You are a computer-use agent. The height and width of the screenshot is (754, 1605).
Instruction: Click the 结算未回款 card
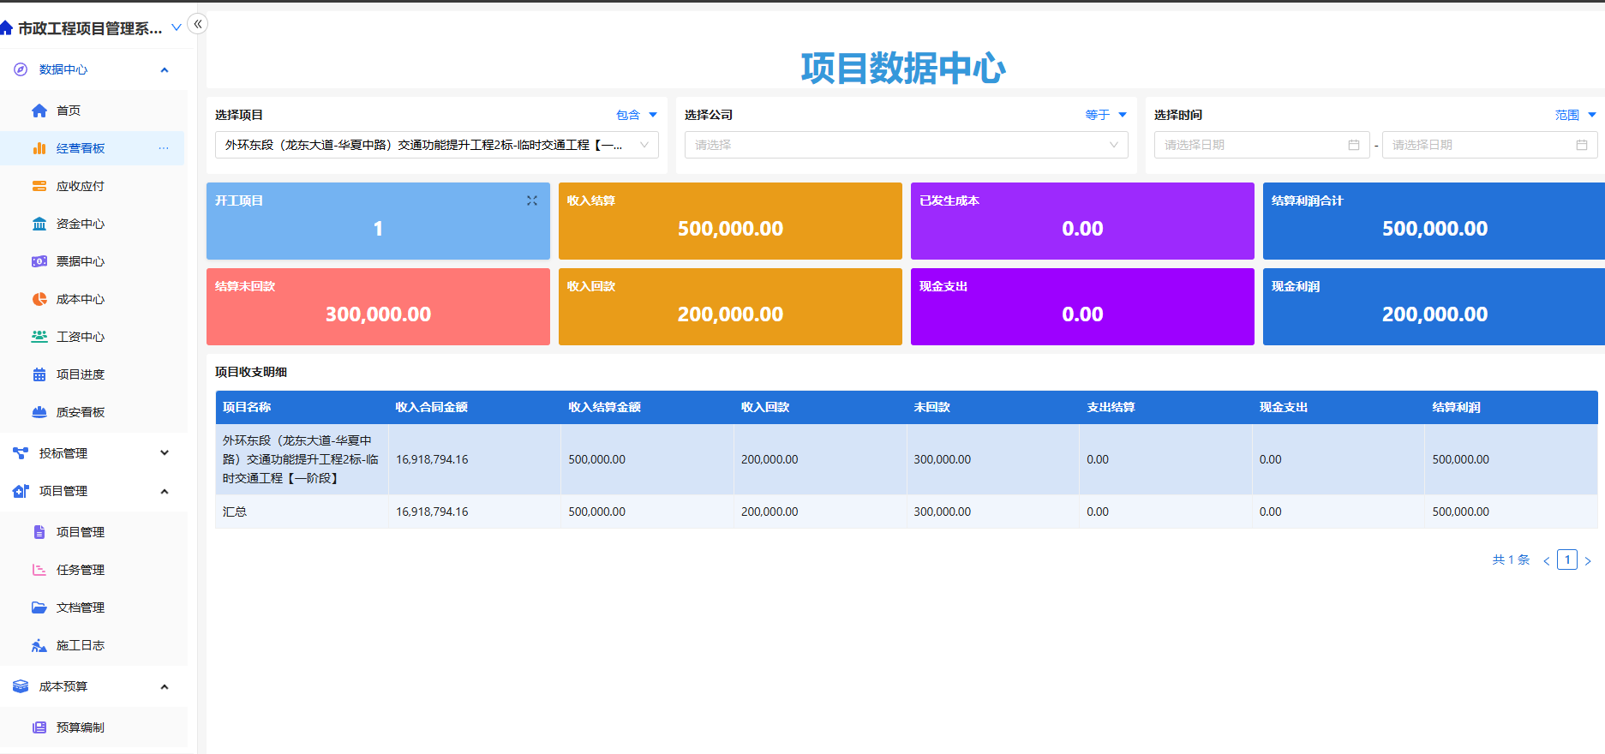(x=378, y=307)
